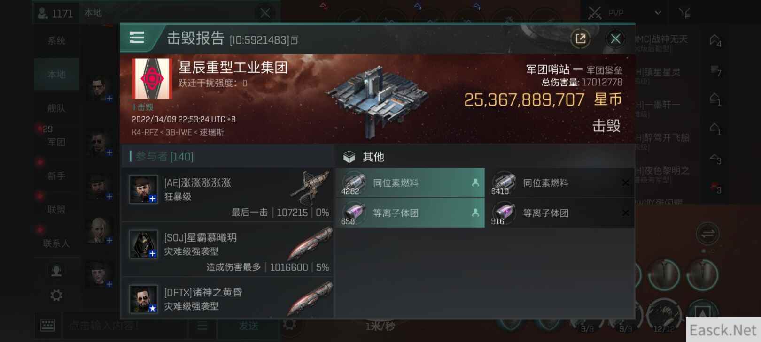The image size is (761, 342).
Task: Tap the keyboard icon in chat bar
Action: pos(48,326)
